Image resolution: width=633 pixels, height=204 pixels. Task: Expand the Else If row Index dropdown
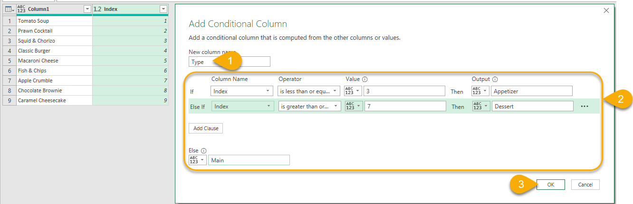point(243,106)
